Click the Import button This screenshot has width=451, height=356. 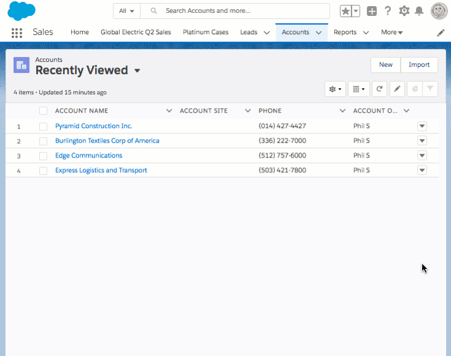tap(419, 65)
